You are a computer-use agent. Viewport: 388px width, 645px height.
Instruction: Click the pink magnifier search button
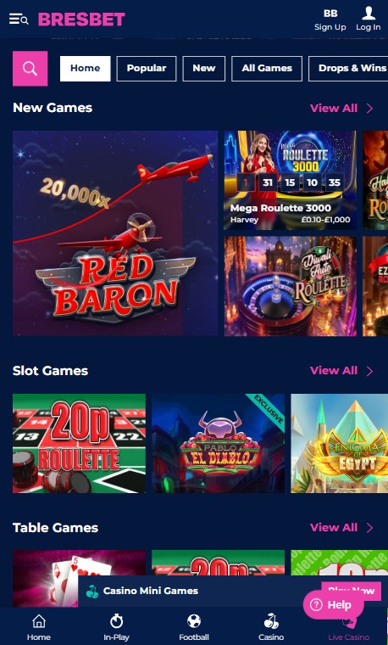click(x=30, y=68)
